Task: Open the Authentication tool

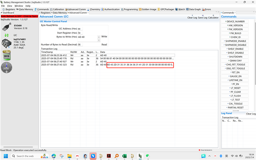Action: click(110, 9)
